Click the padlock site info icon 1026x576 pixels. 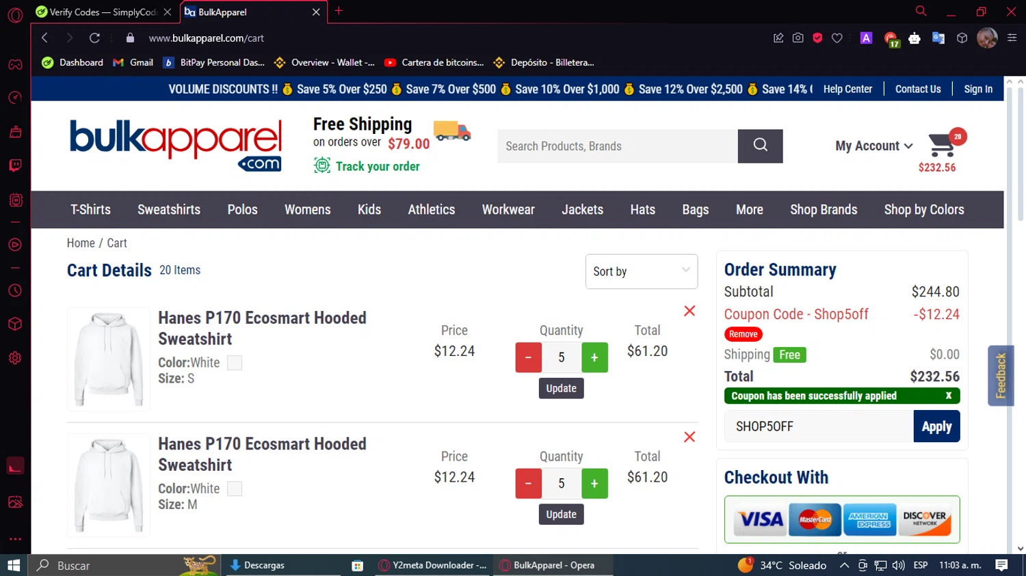click(x=131, y=38)
